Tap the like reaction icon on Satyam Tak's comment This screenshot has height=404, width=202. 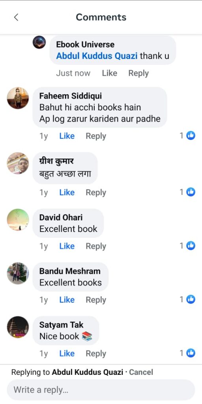coord(191,353)
